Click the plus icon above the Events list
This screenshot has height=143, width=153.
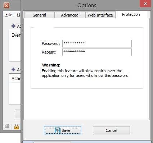click(x=13, y=26)
